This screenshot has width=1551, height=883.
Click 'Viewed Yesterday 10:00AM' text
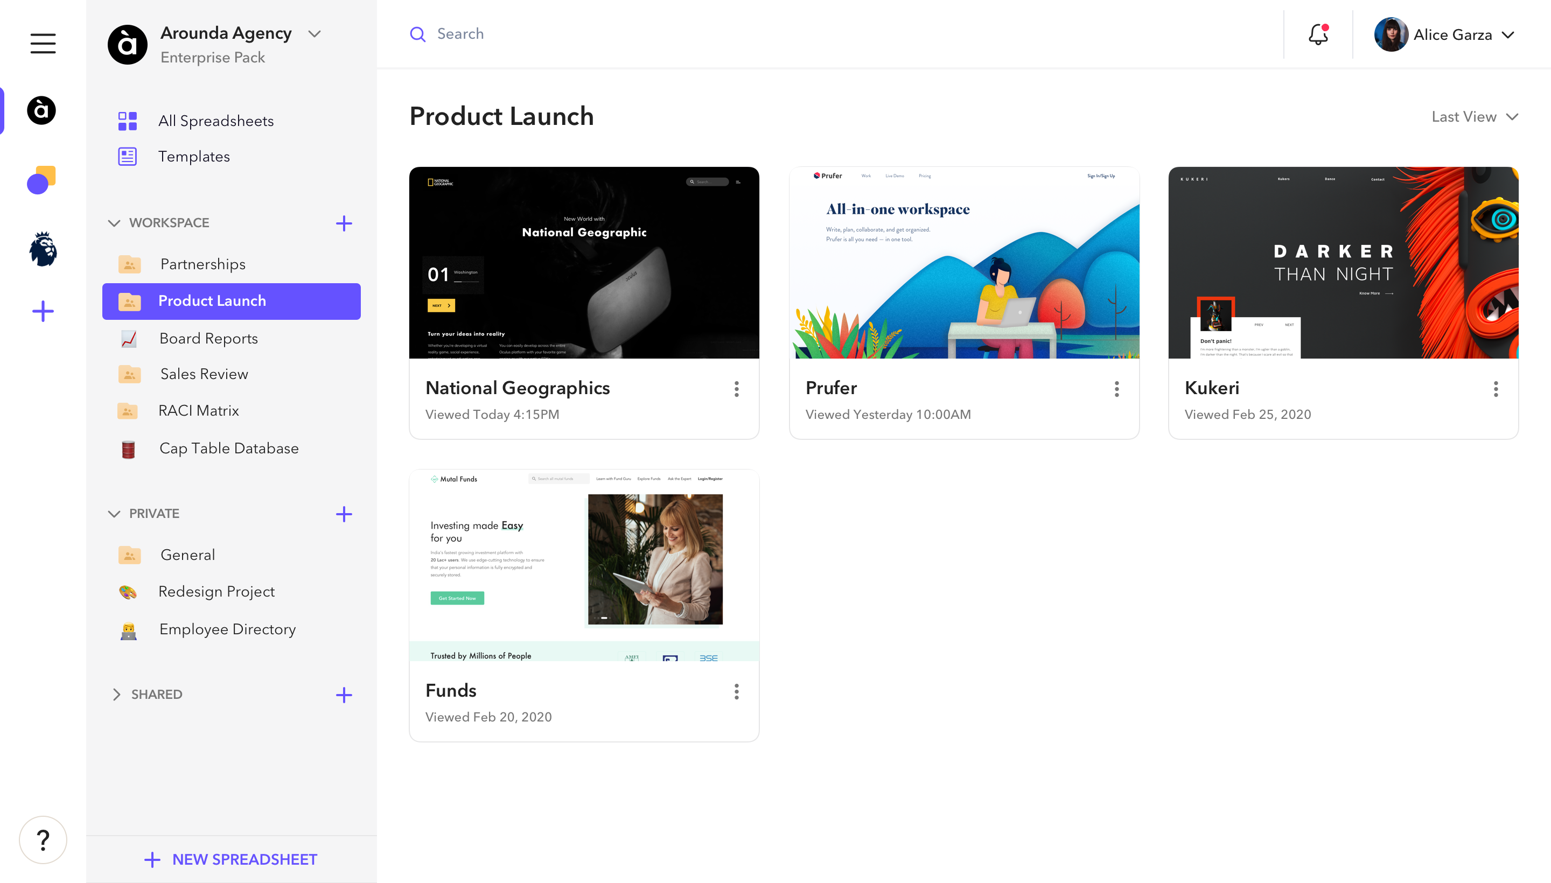click(x=888, y=415)
